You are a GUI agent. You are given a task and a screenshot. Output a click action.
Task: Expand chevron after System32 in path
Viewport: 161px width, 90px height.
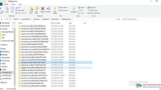pos(50,19)
